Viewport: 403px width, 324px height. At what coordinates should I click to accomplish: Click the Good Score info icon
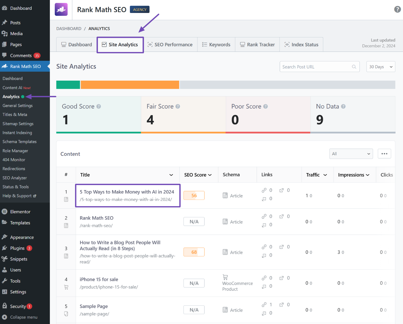(99, 106)
